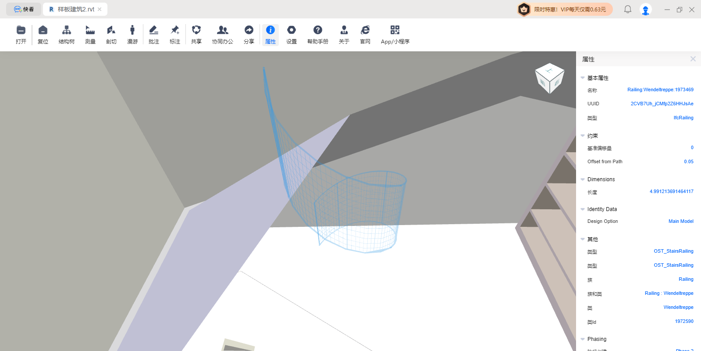
Task: Collapse the Identity Data section
Action: (583, 209)
